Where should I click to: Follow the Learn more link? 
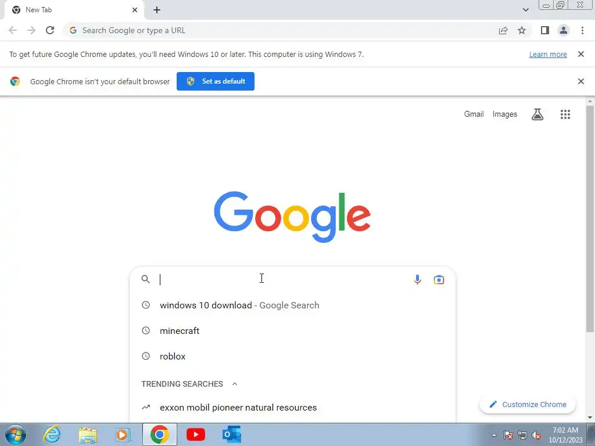pos(548,54)
